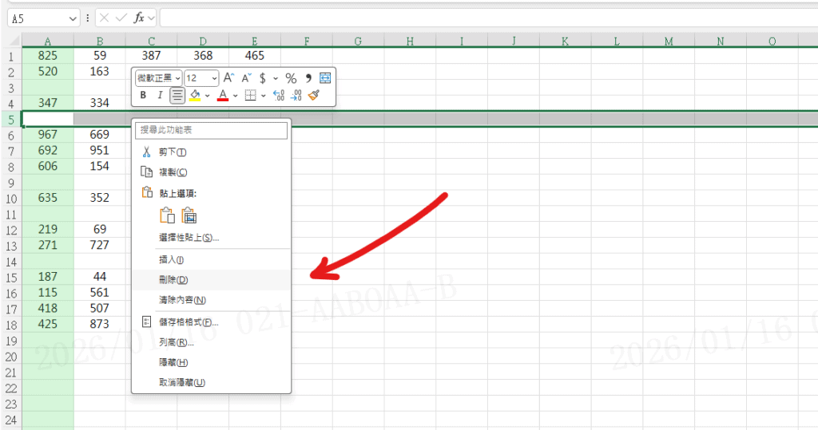Click the Decrease Font Size icon
This screenshot has height=430, width=818.
point(247,78)
